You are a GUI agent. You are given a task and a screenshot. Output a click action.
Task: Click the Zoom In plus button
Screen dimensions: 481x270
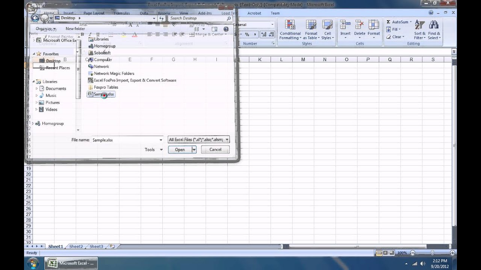click(452, 253)
